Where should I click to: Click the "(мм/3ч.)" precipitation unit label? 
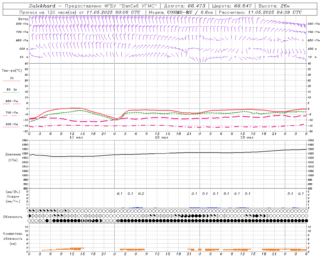point(13,192)
